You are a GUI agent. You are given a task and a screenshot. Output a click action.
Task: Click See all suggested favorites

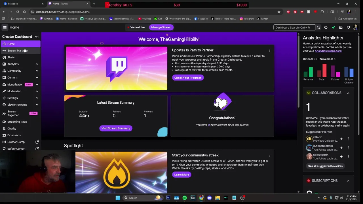pos(325,166)
